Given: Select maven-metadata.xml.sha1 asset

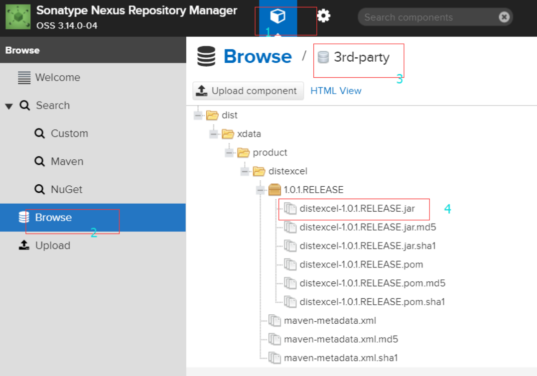Looking at the screenshot, I should (x=341, y=358).
